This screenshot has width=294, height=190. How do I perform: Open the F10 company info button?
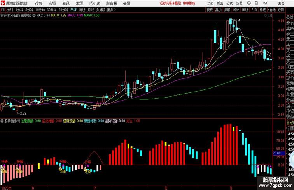254,10
